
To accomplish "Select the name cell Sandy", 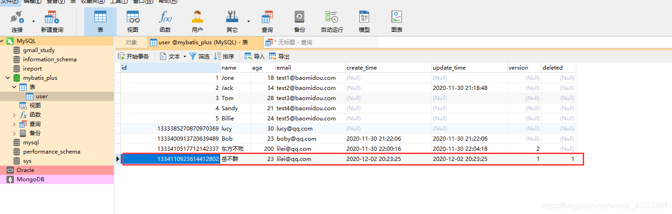I will (235, 108).
